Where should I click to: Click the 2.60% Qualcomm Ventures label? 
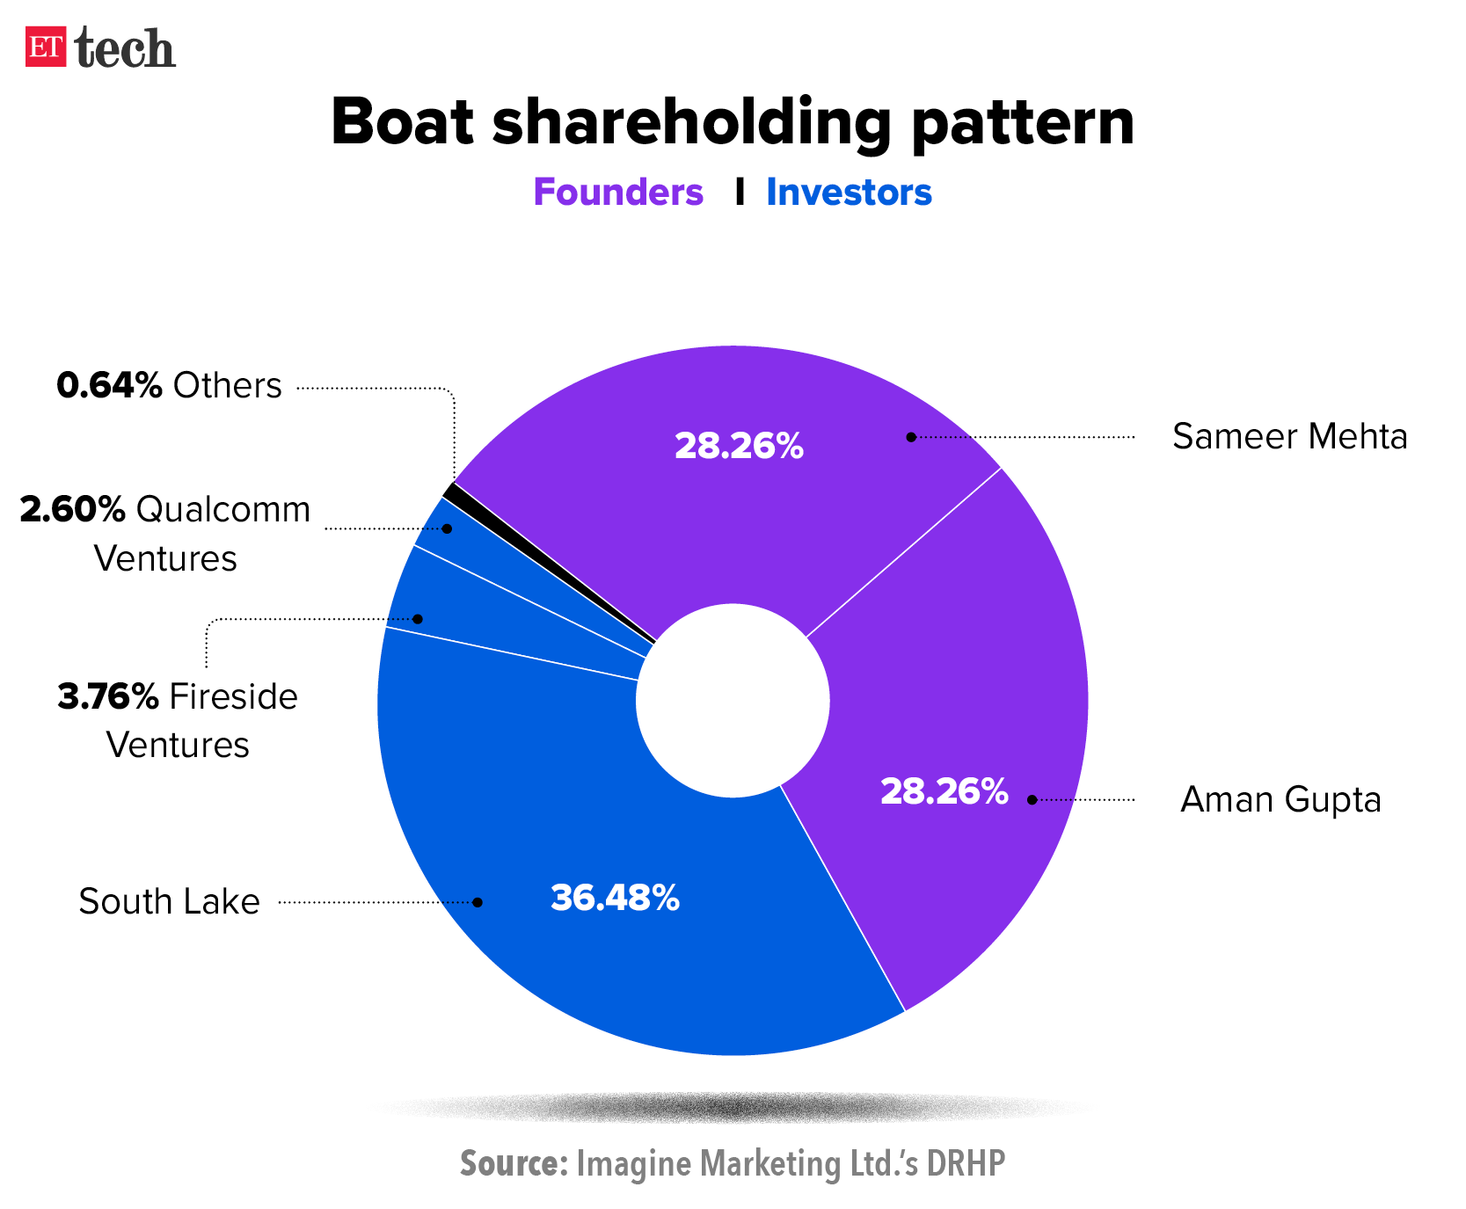tap(165, 533)
